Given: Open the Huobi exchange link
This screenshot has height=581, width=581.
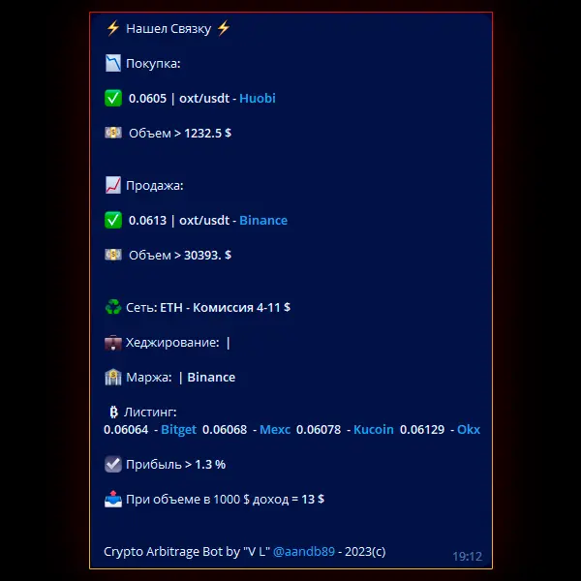Looking at the screenshot, I should point(258,98).
